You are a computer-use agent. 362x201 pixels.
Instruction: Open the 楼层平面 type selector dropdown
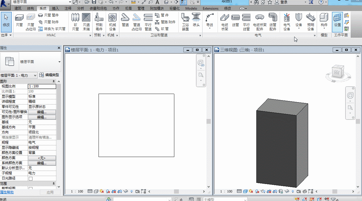pos(60,62)
